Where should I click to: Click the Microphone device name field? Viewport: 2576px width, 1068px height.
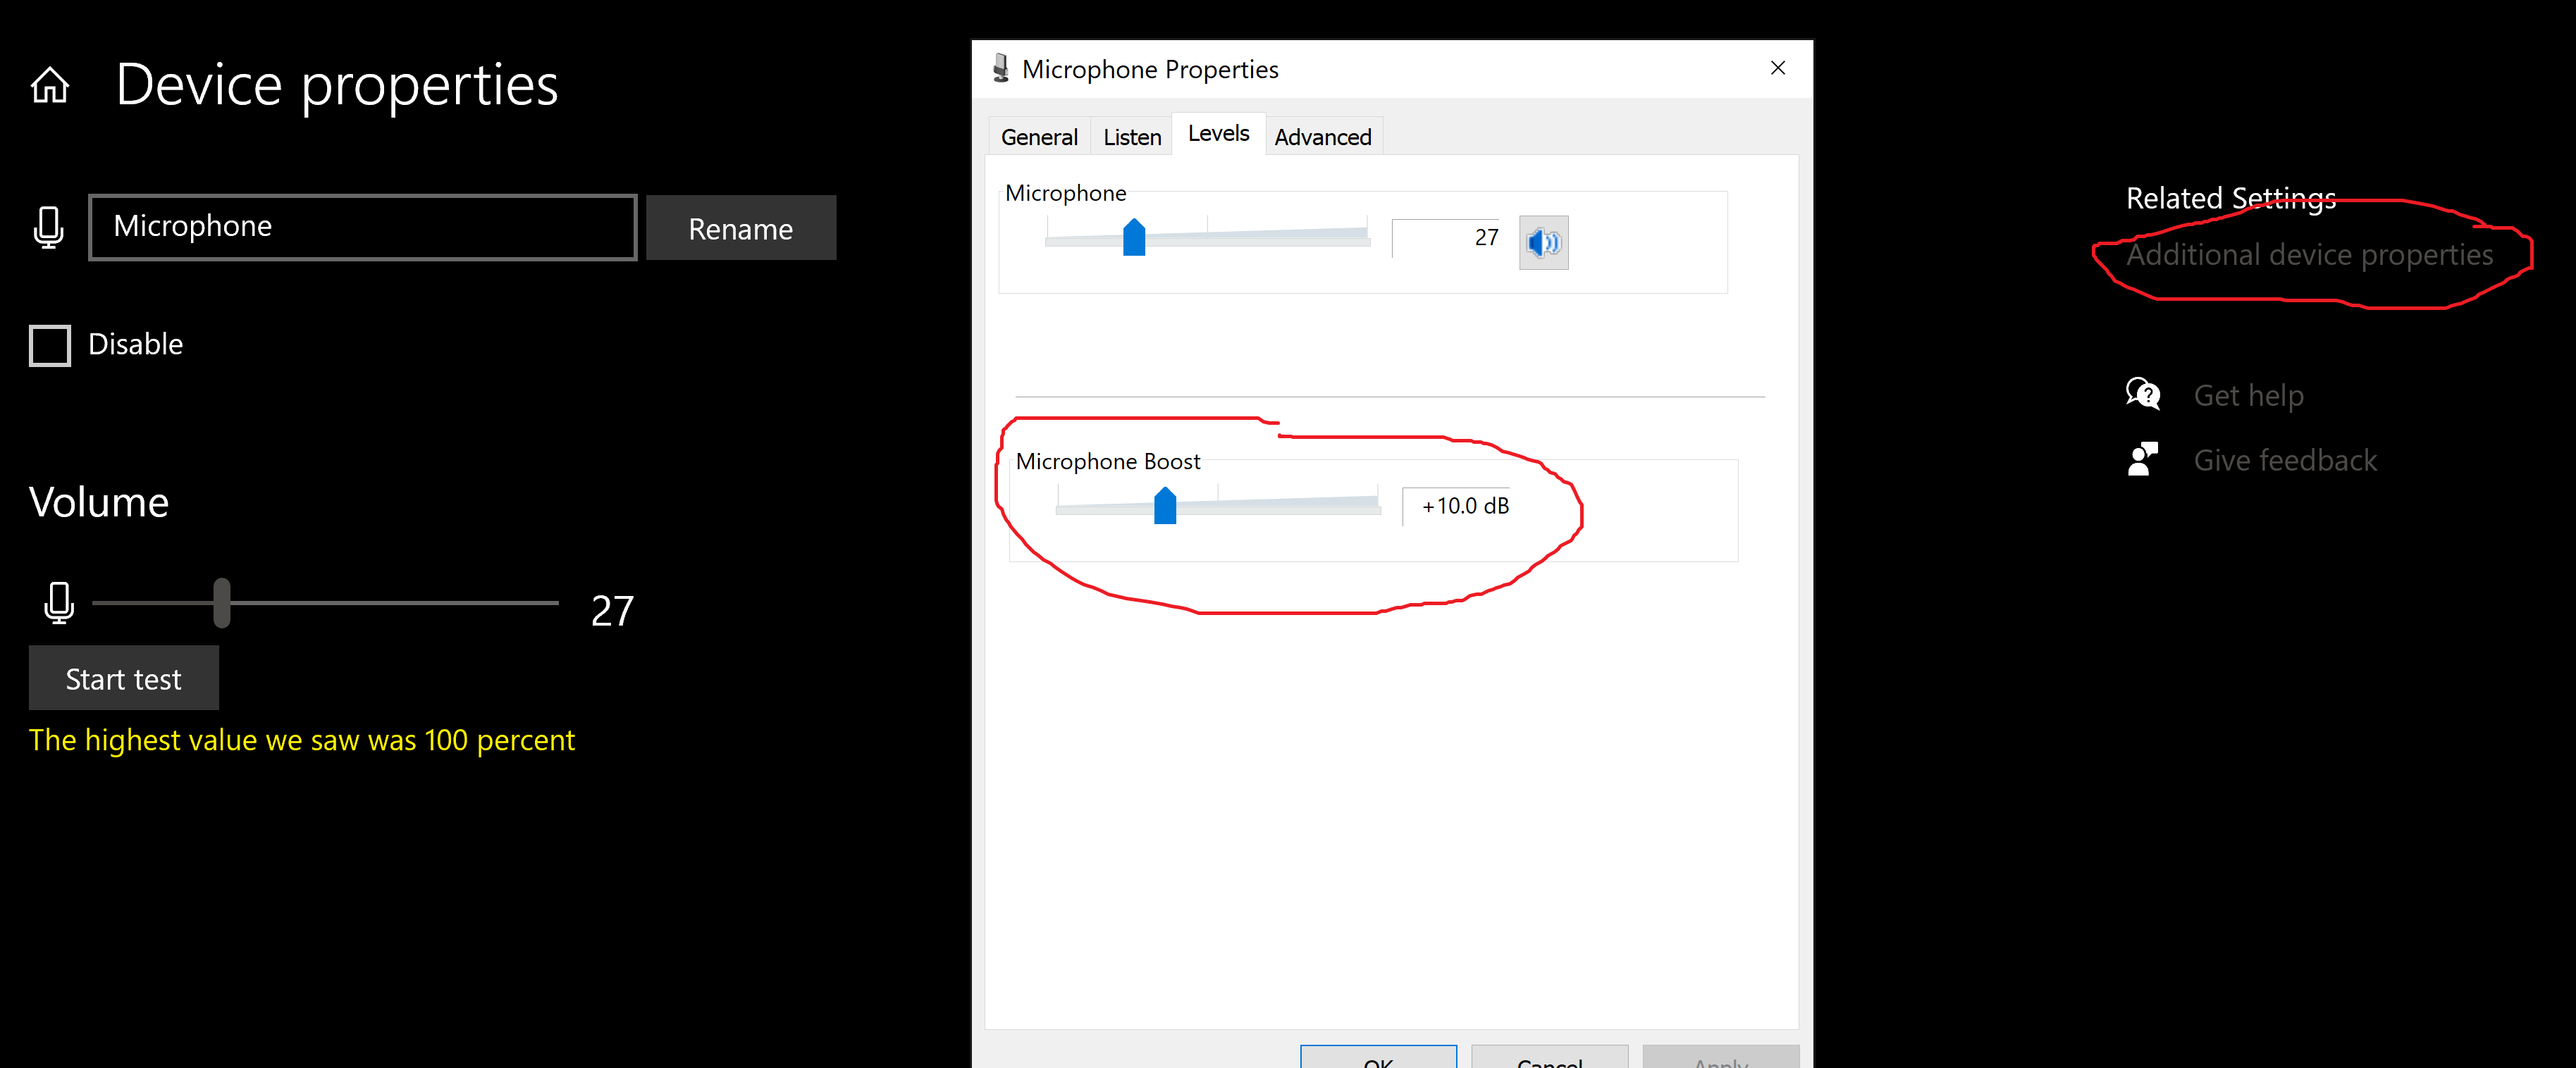(363, 227)
